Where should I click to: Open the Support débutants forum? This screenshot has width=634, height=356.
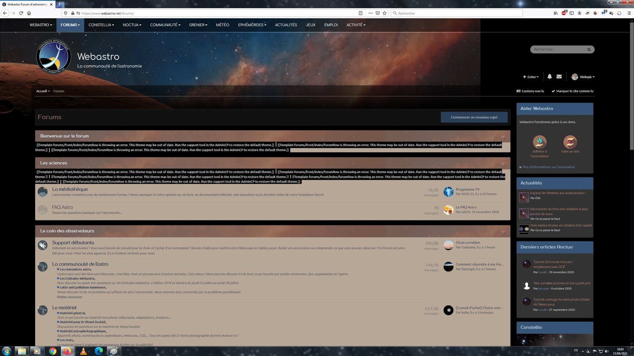(73, 243)
